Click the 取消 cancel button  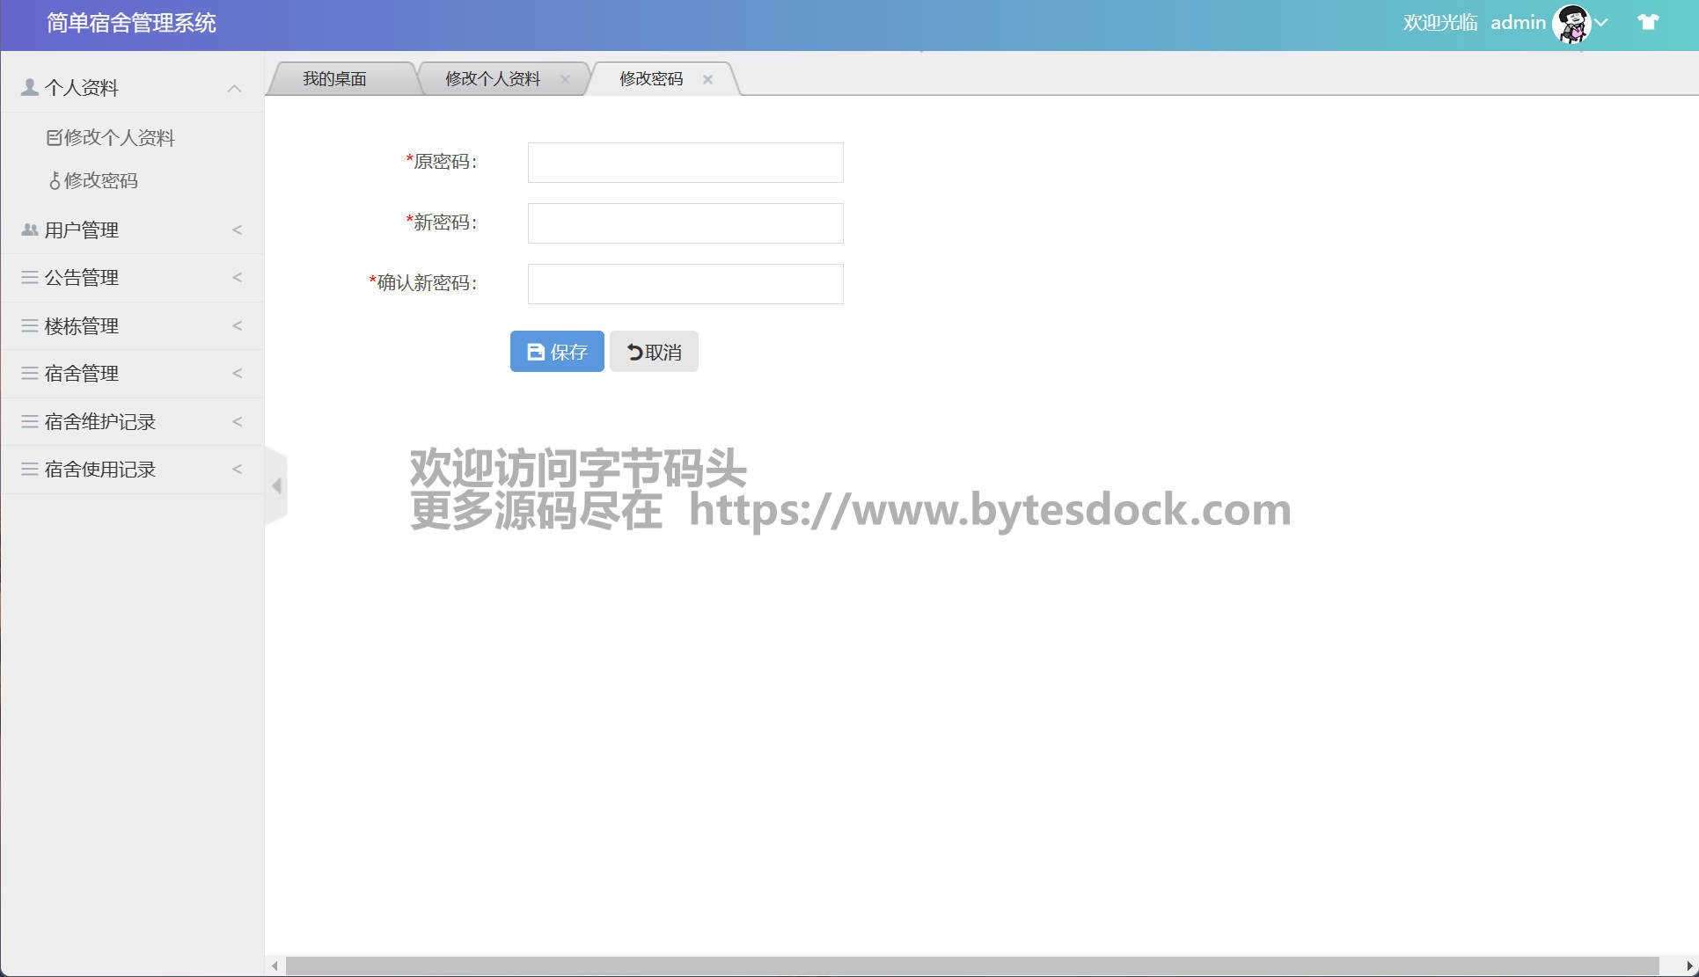(654, 352)
